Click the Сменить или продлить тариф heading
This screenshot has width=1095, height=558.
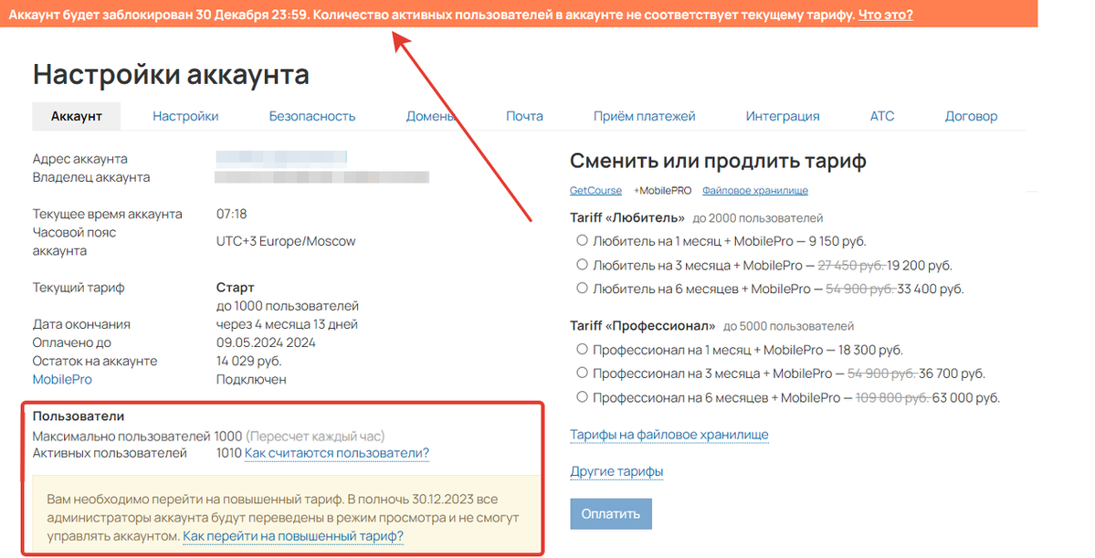[x=718, y=162]
